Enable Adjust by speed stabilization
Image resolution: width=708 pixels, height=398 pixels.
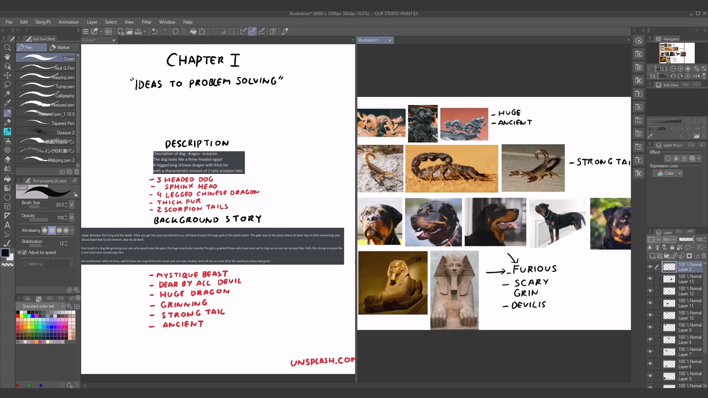pos(24,252)
